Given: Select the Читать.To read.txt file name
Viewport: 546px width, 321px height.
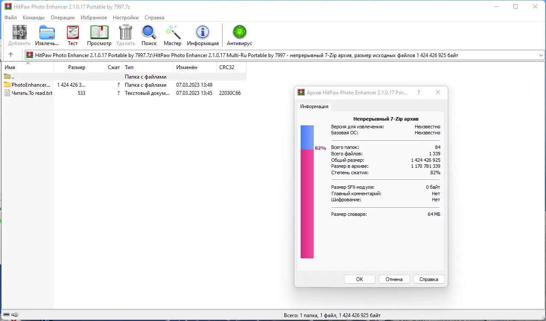Looking at the screenshot, I should point(32,93).
